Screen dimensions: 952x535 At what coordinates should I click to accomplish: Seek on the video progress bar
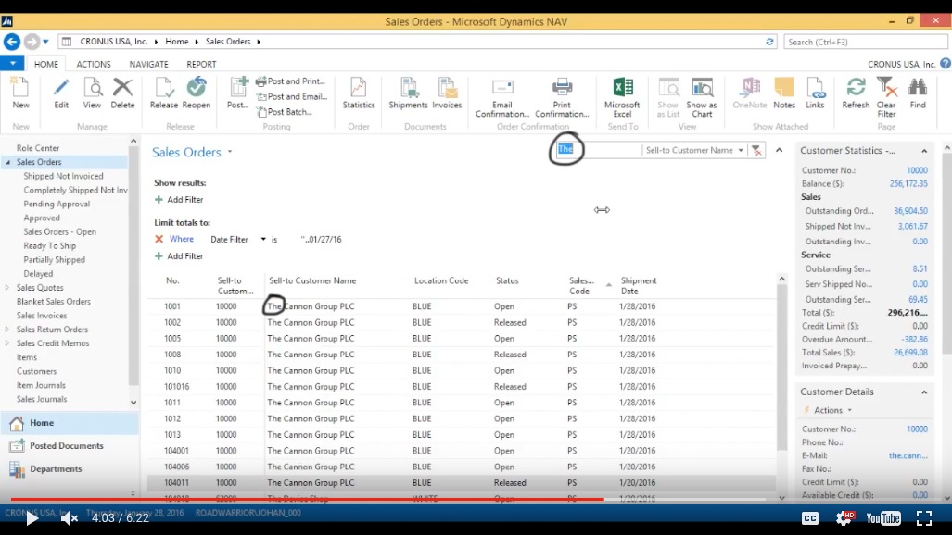(x=388, y=499)
